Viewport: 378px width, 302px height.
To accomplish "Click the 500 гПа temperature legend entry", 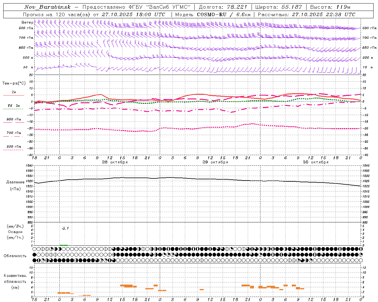I will coord(14,147).
